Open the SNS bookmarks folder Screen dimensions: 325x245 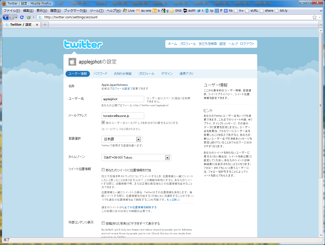(176, 11)
